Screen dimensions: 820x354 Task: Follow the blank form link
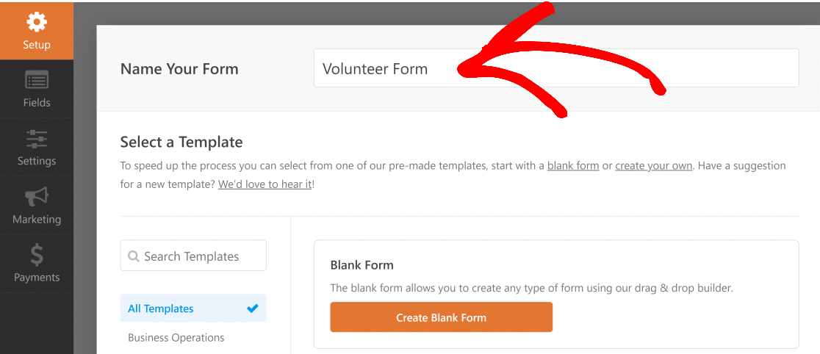572,166
